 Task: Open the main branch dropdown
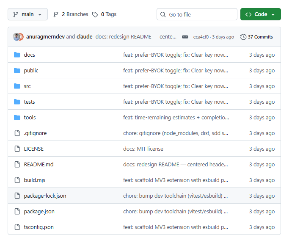point(28,14)
